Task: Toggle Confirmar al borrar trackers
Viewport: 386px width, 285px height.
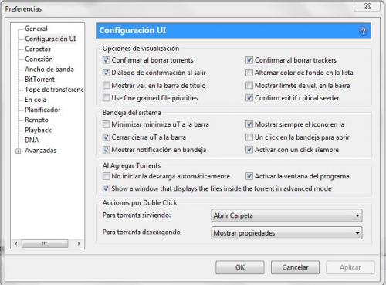Action: [249, 60]
